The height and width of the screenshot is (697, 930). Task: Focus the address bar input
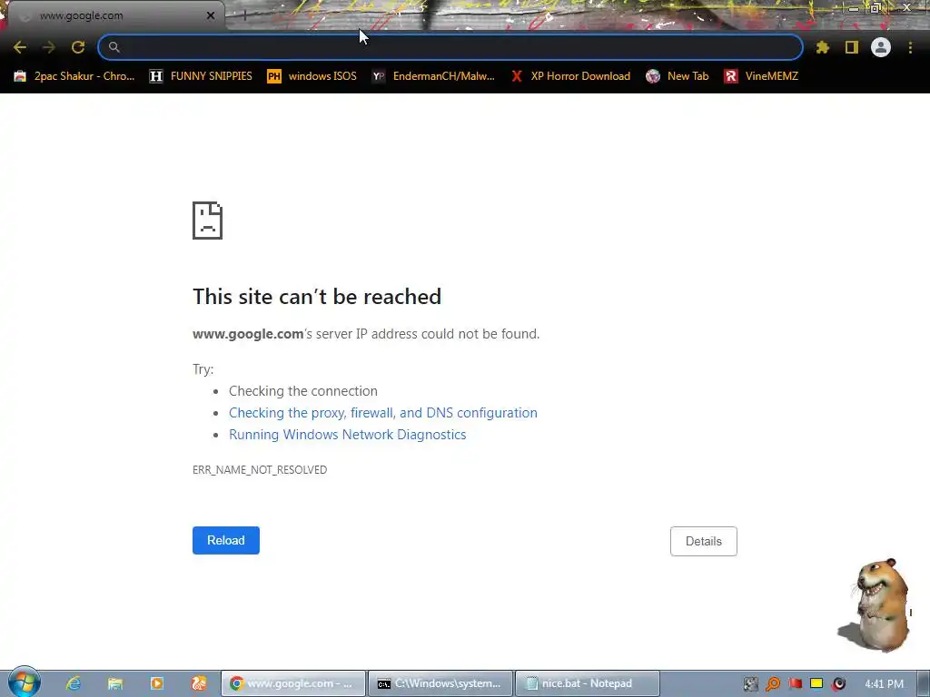pyautogui.click(x=450, y=47)
